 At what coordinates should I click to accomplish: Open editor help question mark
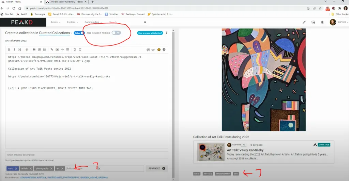pyautogui.click(x=164, y=50)
